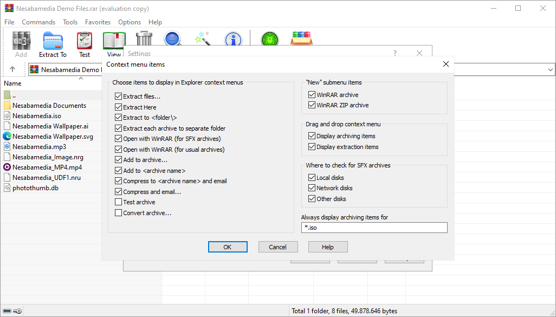556x317 pixels.
Task: Click the Find magnifier icon in toolbar
Action: [173, 39]
